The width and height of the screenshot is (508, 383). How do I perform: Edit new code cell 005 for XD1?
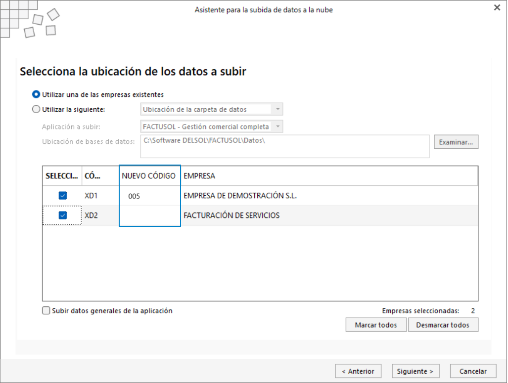149,196
